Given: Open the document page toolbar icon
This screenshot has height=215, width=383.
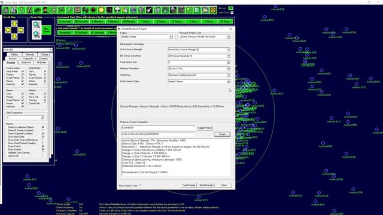Looking at the screenshot, I should 197,10.
